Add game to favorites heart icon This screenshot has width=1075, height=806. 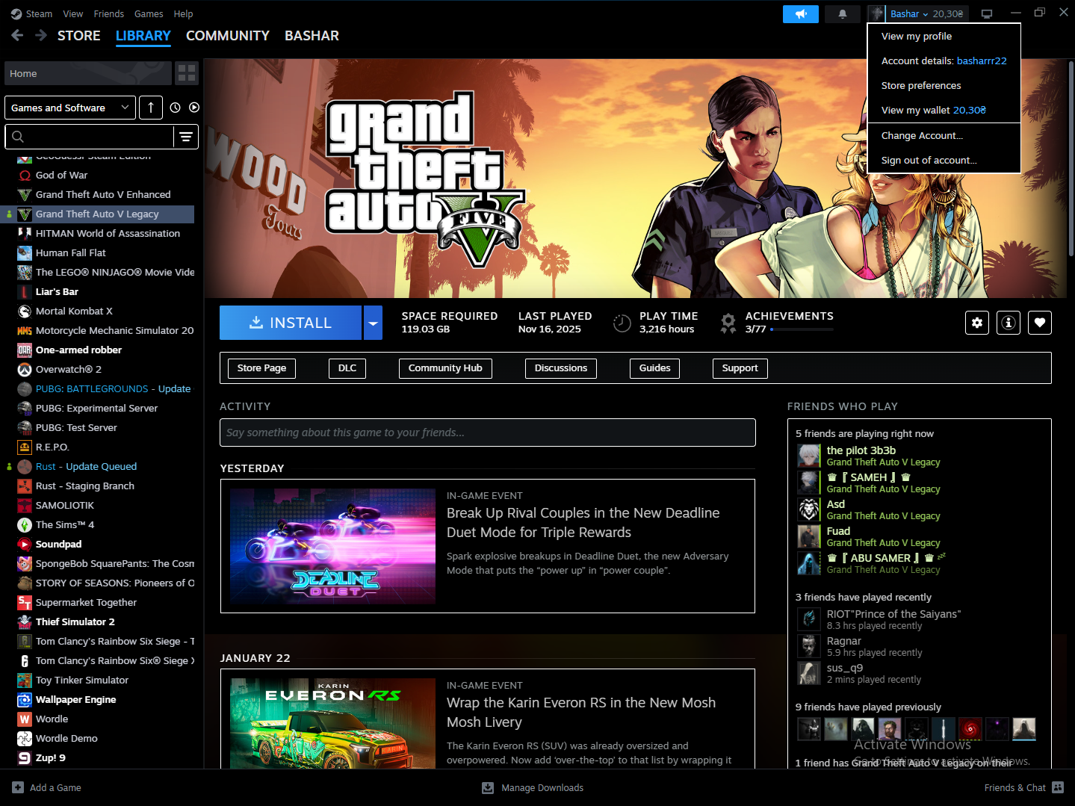point(1040,323)
